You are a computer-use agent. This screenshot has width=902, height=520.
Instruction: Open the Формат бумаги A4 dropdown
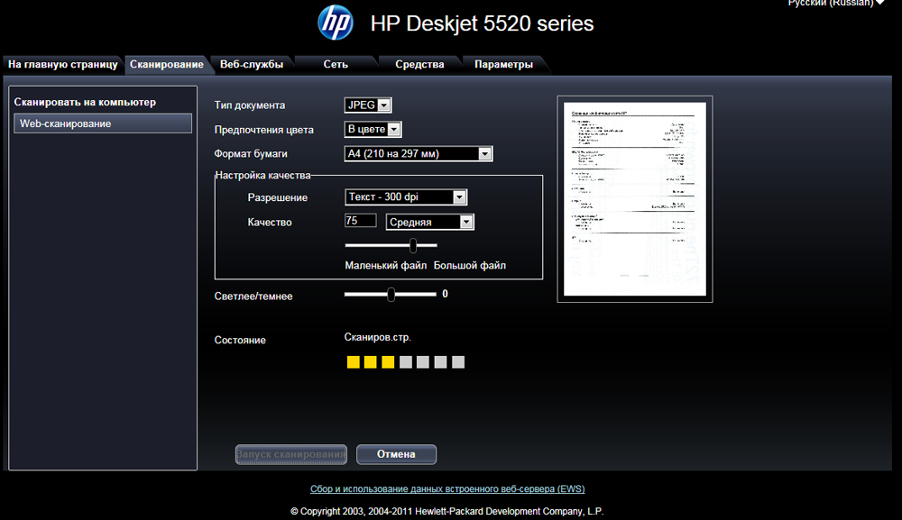(x=419, y=153)
